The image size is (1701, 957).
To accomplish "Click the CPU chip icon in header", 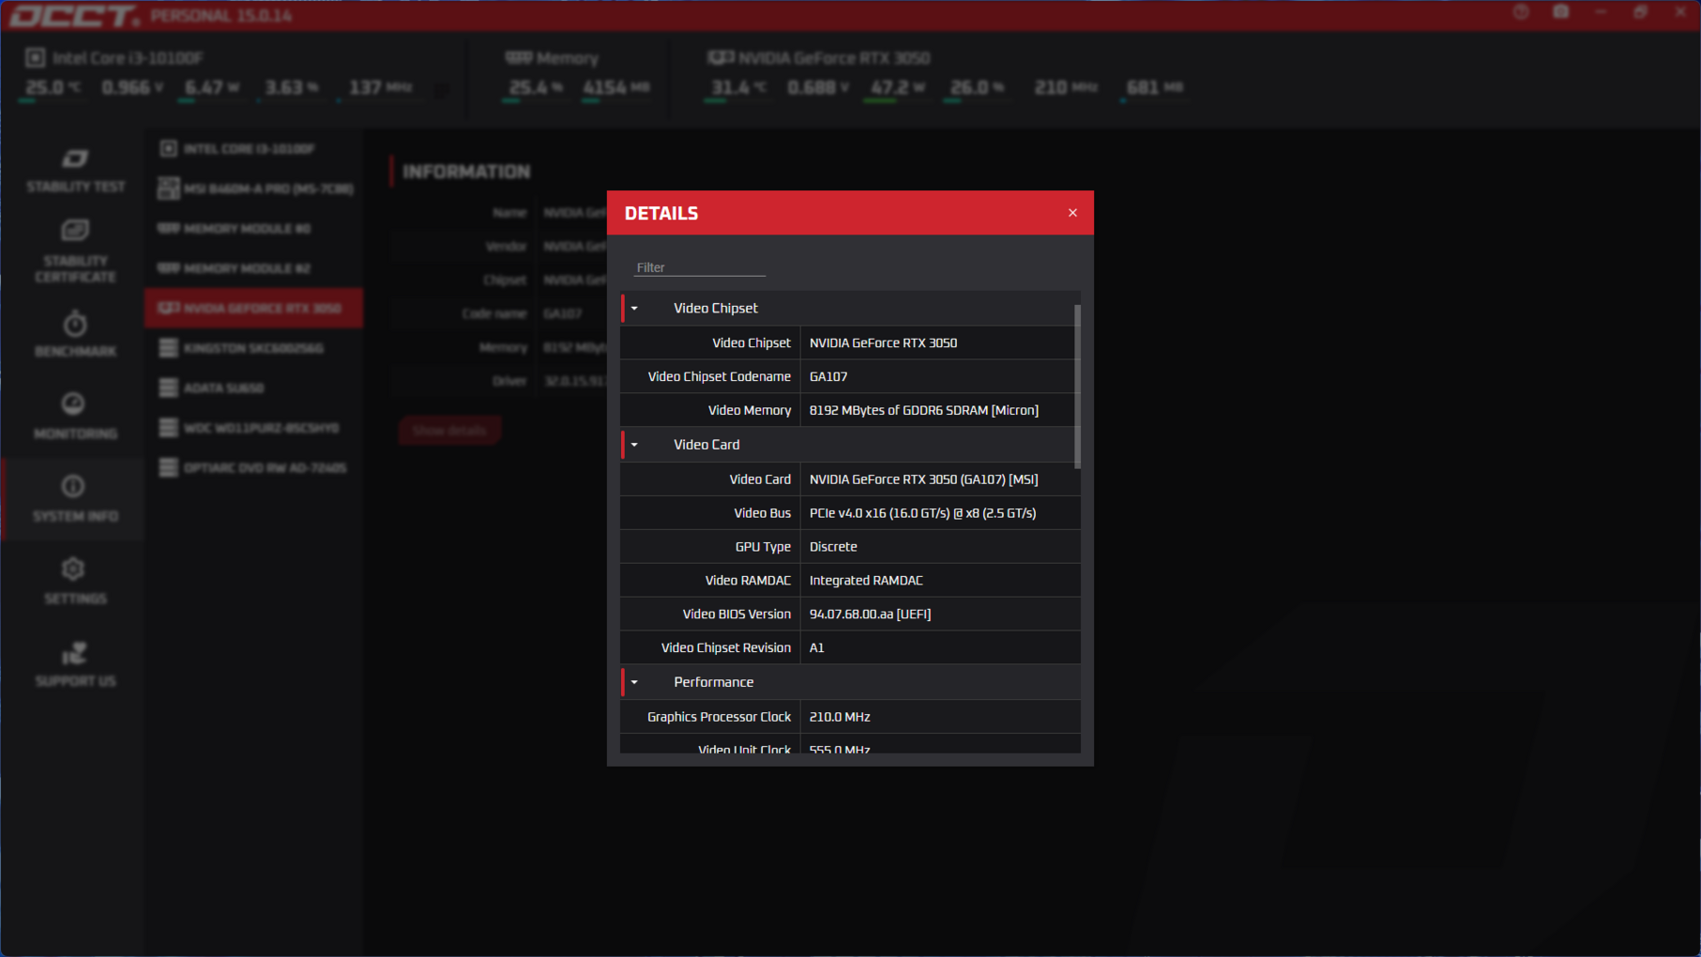I will point(36,58).
